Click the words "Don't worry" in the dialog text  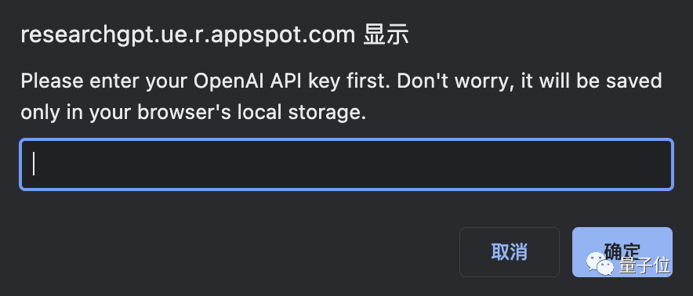pyautogui.click(x=456, y=81)
